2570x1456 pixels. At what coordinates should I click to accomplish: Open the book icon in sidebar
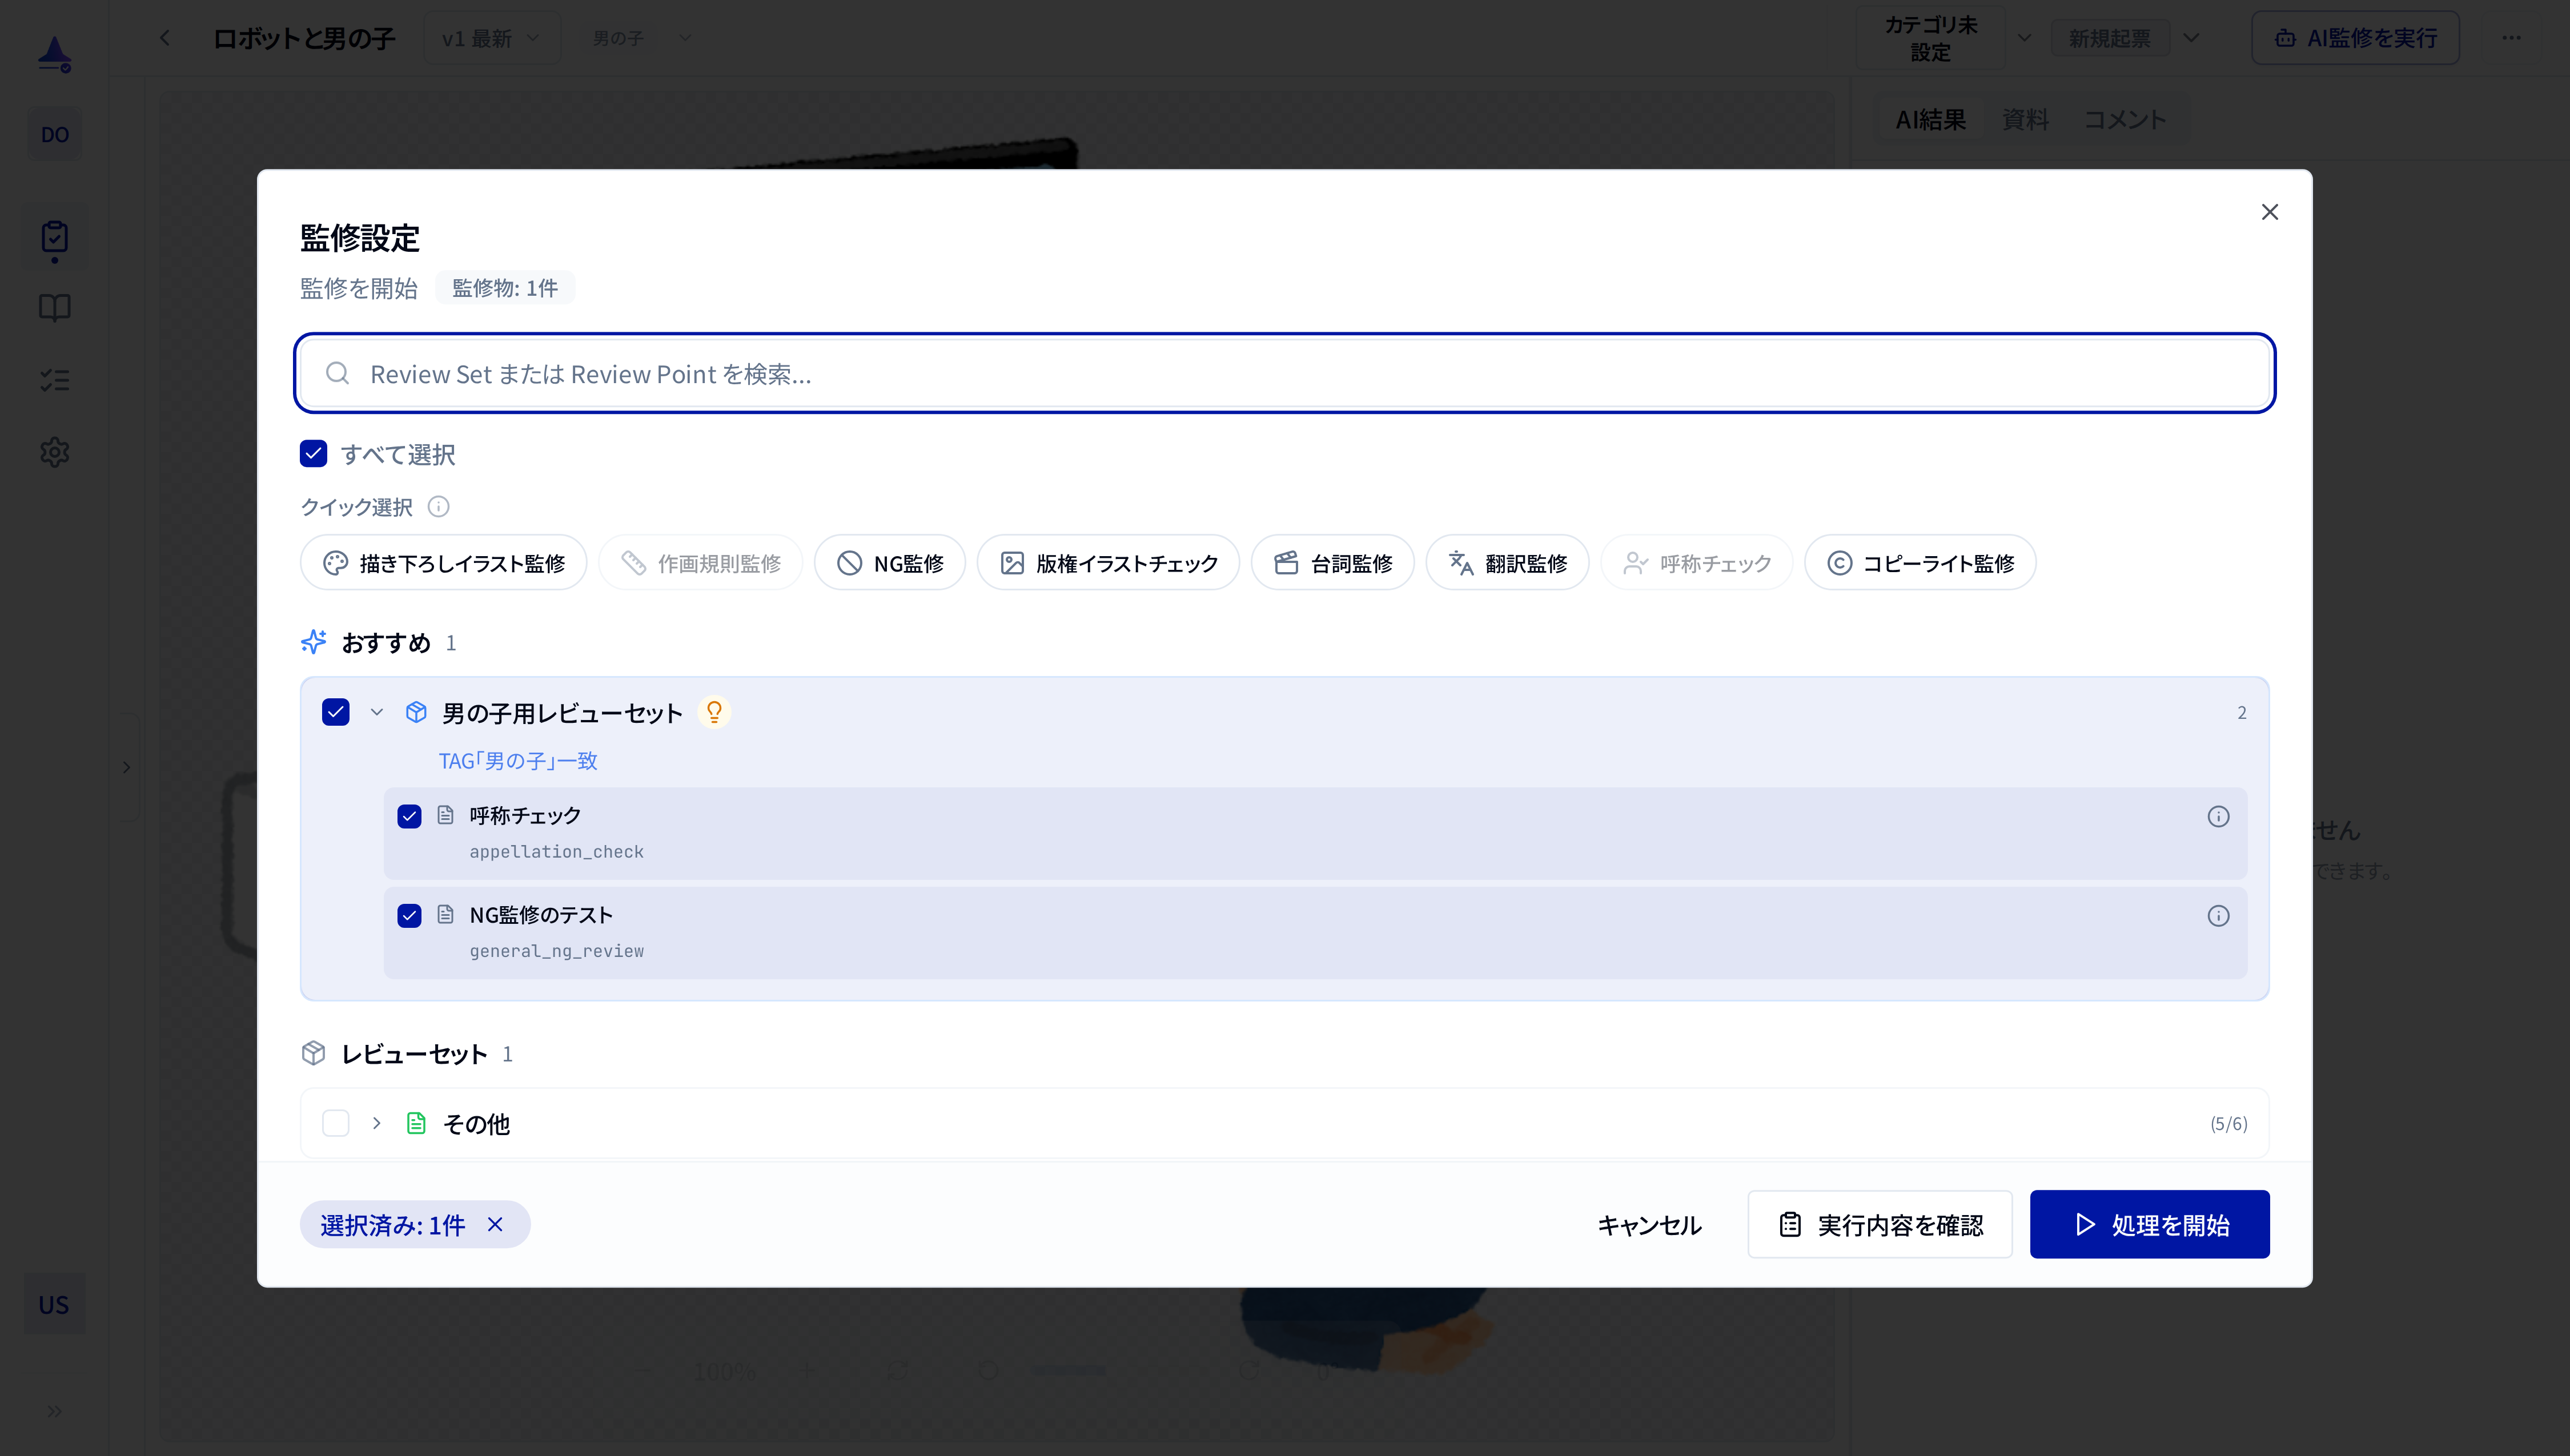(54, 308)
